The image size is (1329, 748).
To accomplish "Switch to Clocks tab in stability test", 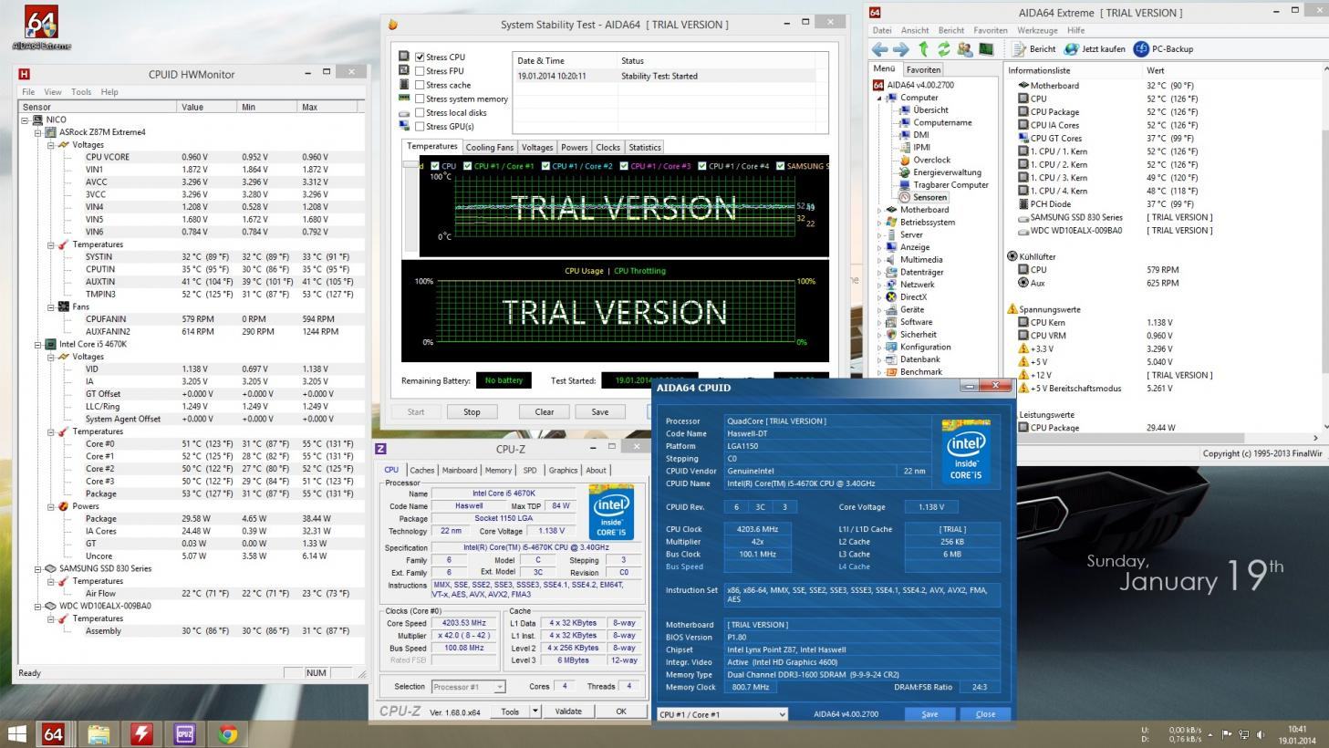I will [607, 147].
